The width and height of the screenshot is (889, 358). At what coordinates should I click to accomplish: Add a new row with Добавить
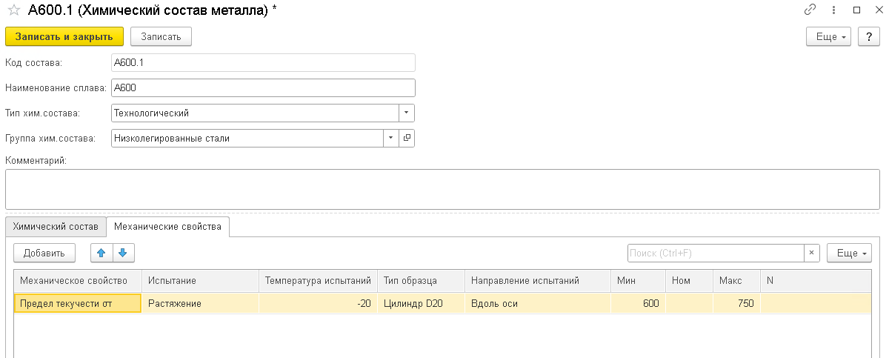click(x=44, y=253)
